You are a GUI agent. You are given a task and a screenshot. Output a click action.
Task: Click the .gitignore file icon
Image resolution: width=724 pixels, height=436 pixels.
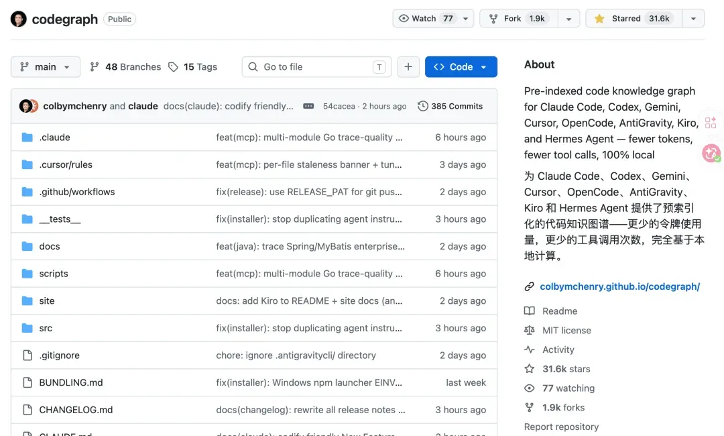(27, 356)
